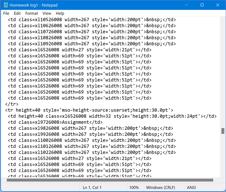Click the Notepad app icon in title bar
Image resolution: width=226 pixels, height=192 pixels.
(x=5, y=5)
